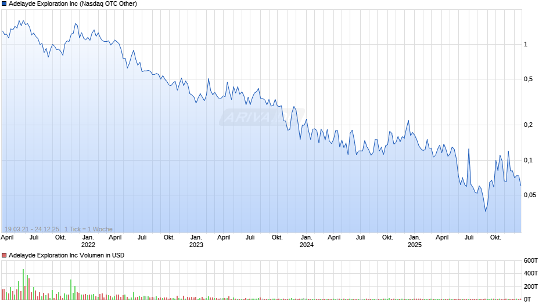Click the blue Adelayde Exploration legend square
The width and height of the screenshot is (546, 305).
4,4
